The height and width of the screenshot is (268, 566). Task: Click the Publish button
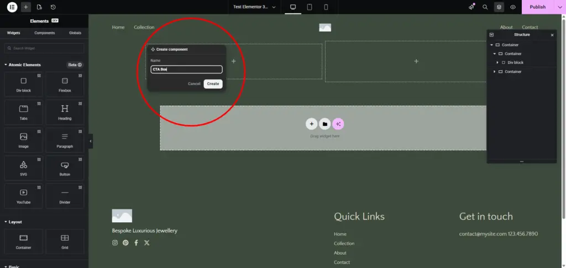click(537, 7)
